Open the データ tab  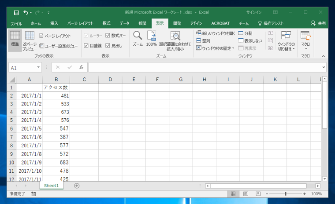pos(125,23)
